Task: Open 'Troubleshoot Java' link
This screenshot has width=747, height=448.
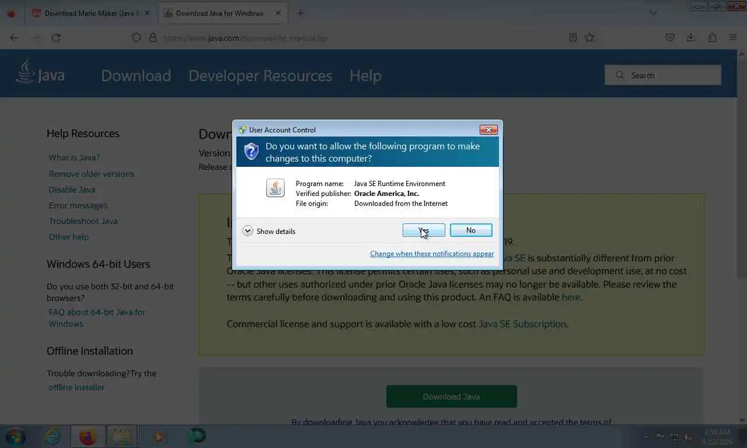Action: (x=83, y=221)
